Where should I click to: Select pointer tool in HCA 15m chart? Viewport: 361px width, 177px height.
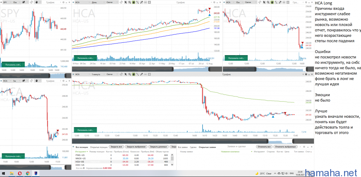click(264, 2)
